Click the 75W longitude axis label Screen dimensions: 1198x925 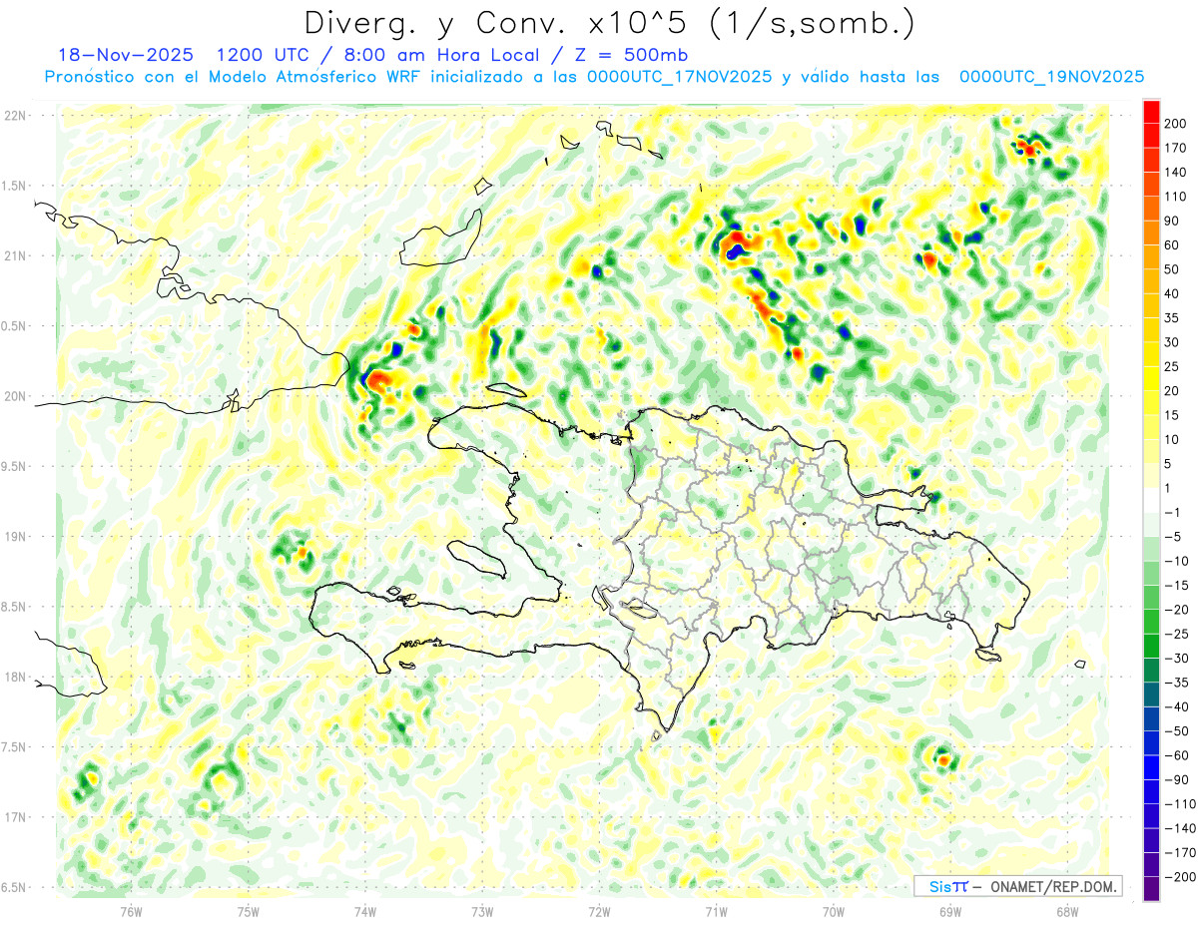pos(249,911)
